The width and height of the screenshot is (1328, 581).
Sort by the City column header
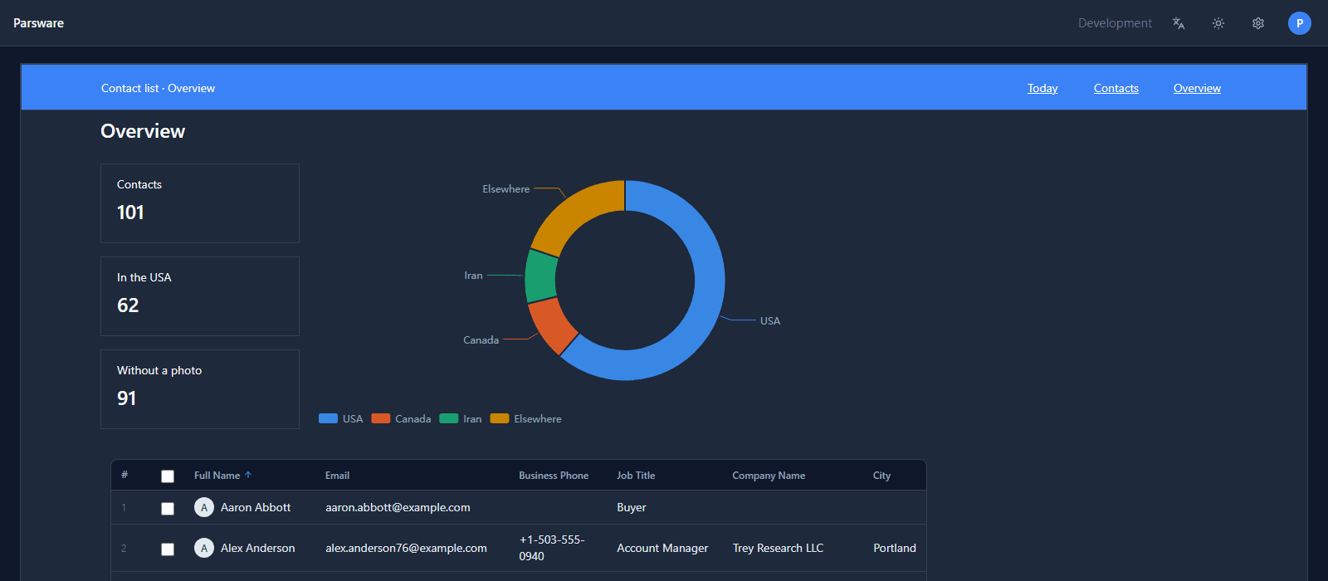point(881,476)
